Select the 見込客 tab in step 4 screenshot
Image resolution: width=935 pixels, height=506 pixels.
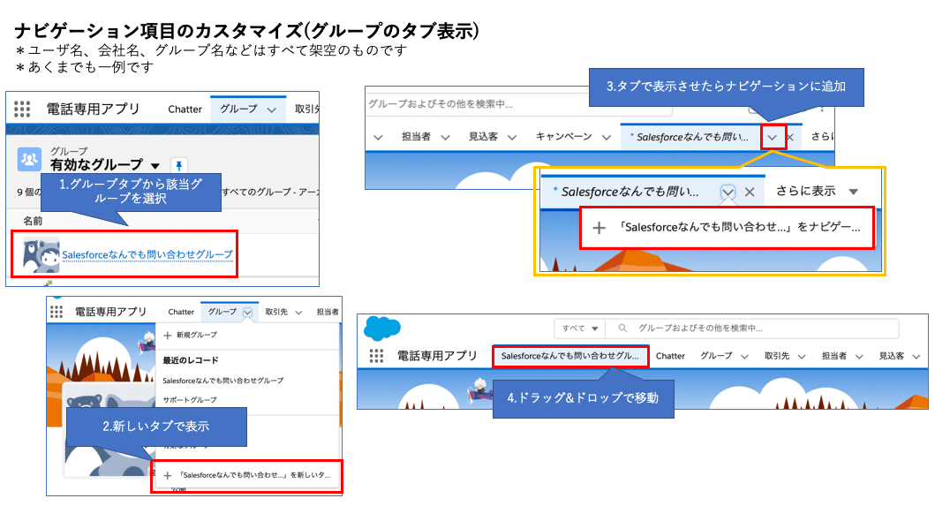pos(892,356)
